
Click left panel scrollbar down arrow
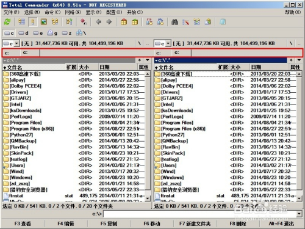[x=148, y=198]
